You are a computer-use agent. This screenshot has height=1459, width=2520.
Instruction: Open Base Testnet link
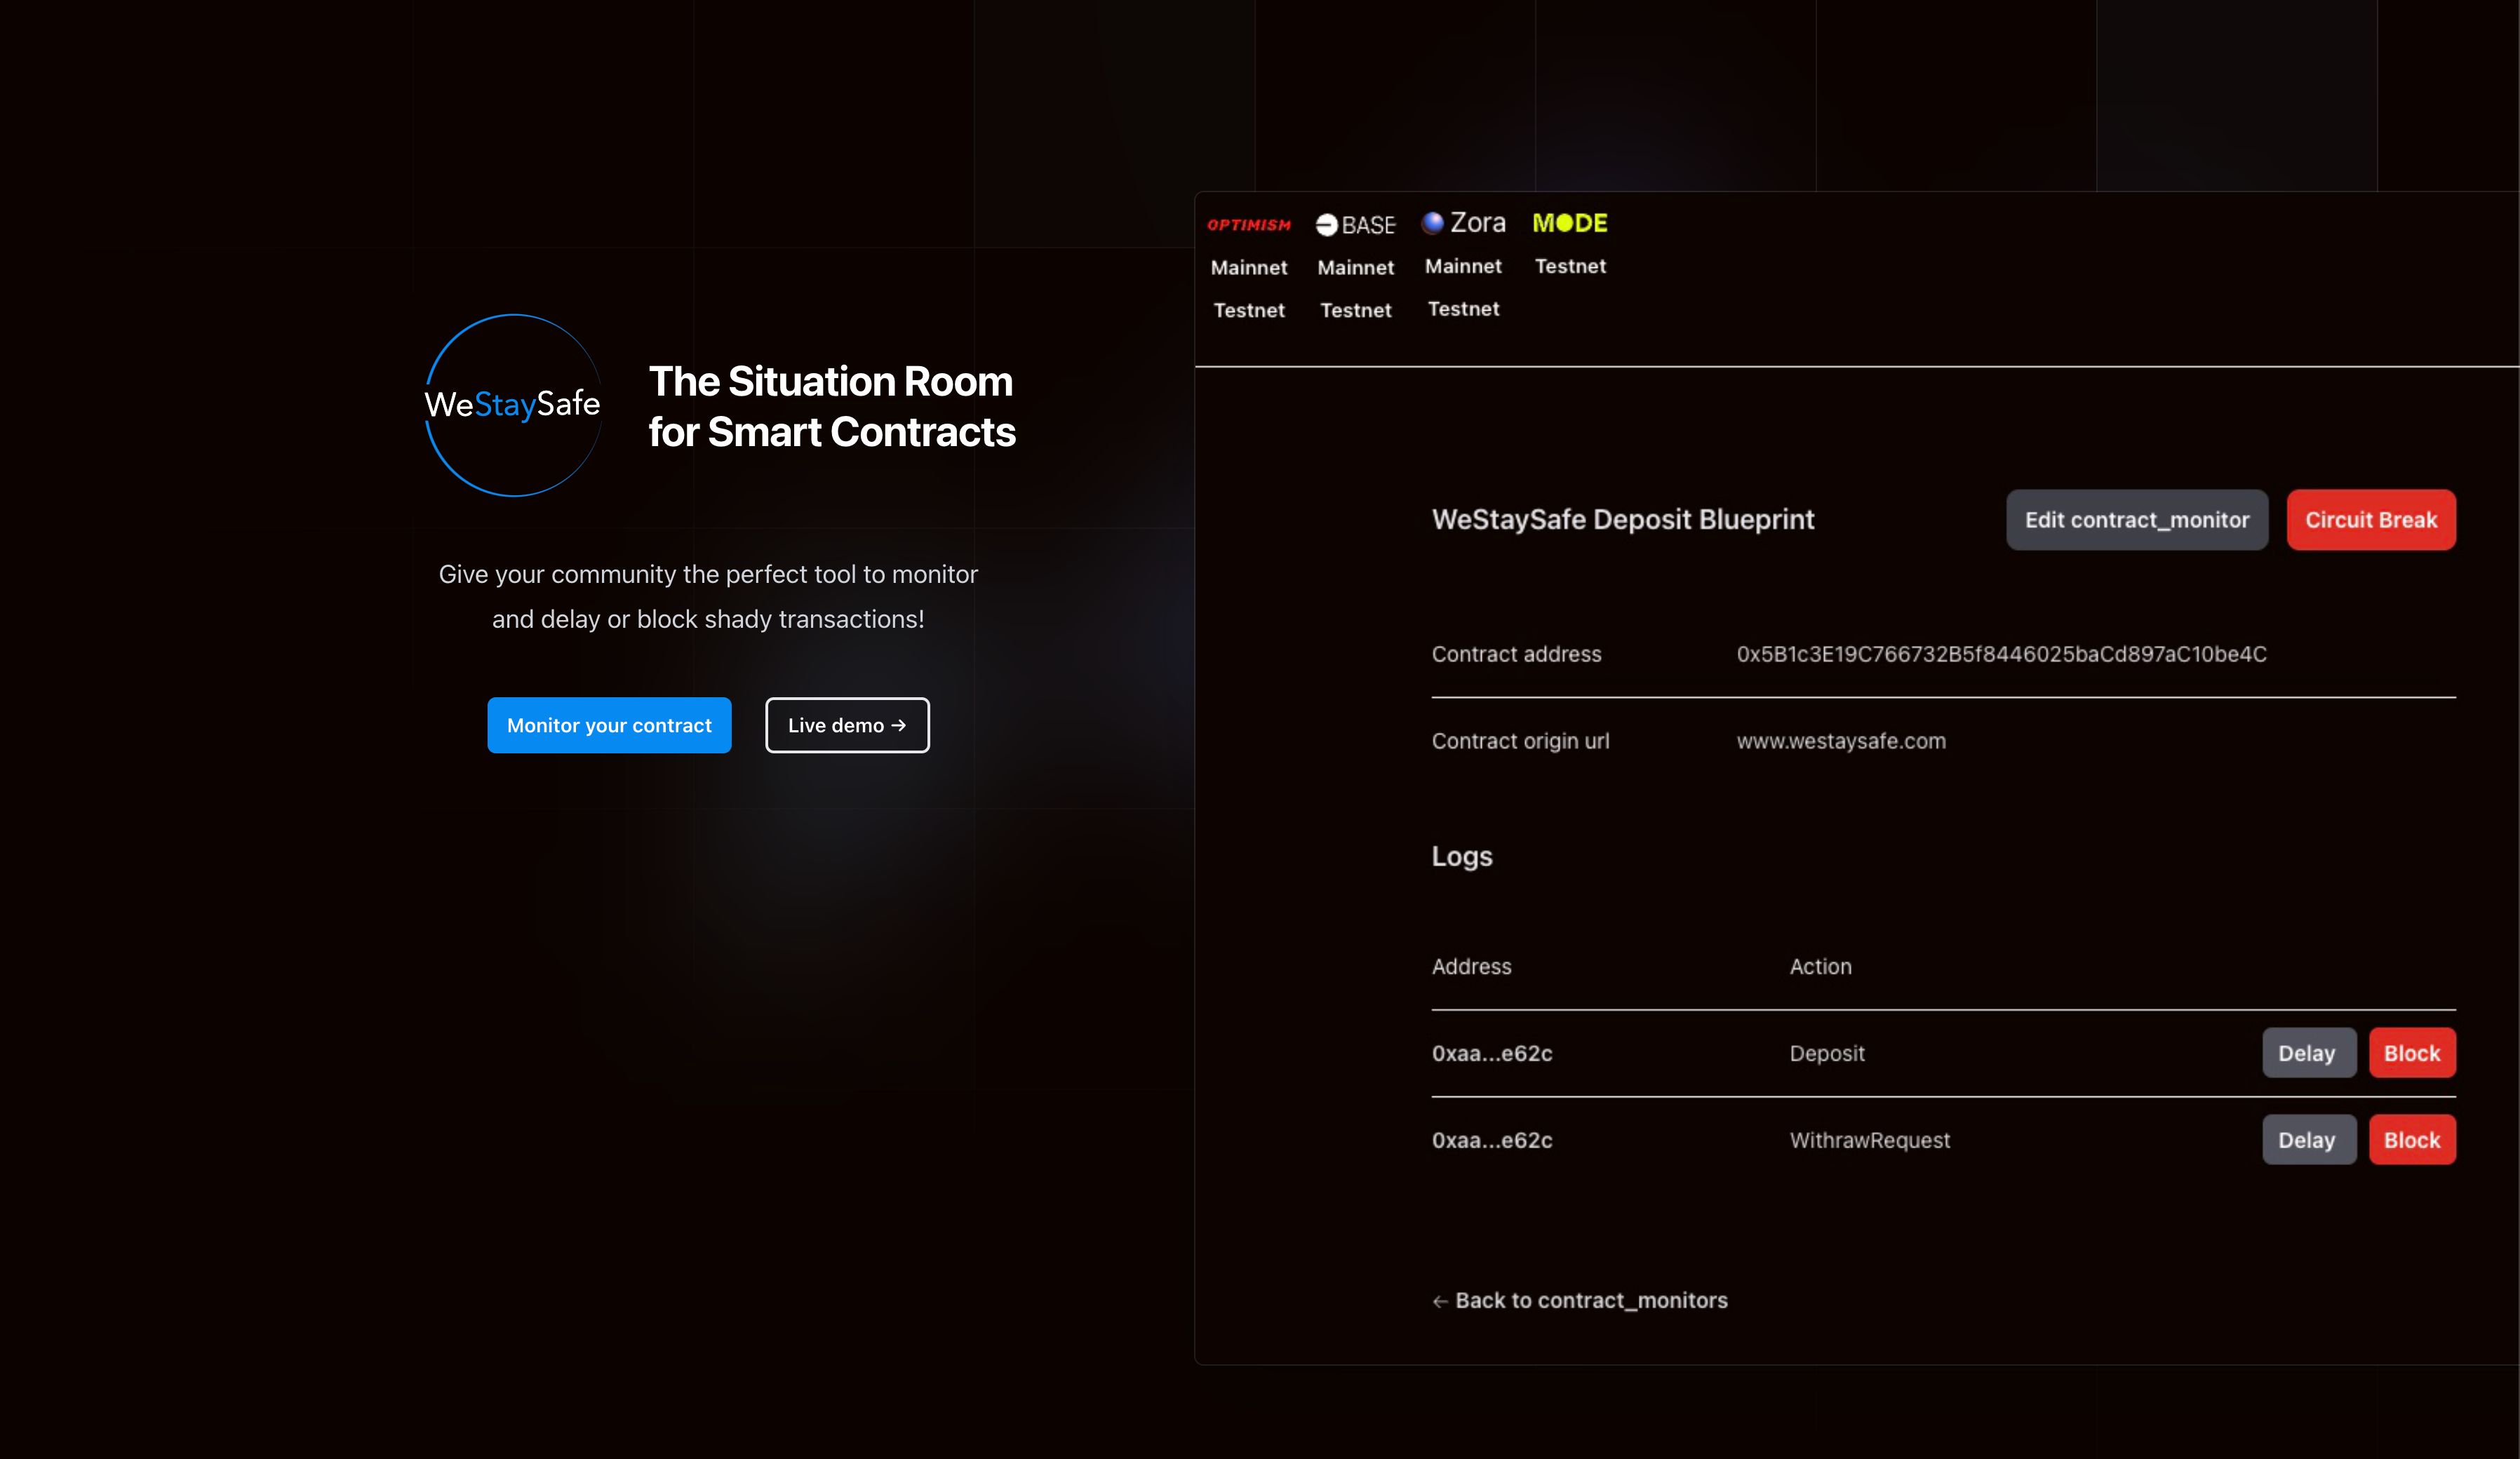click(1355, 310)
